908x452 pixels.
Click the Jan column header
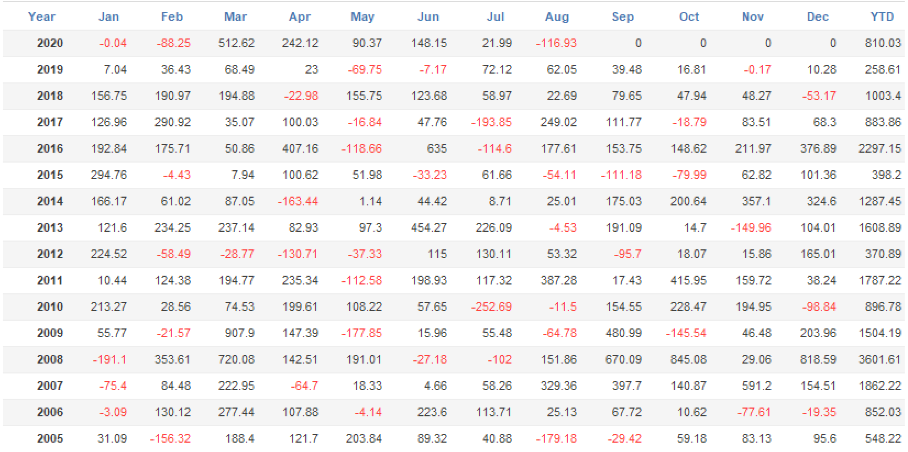[x=108, y=17]
